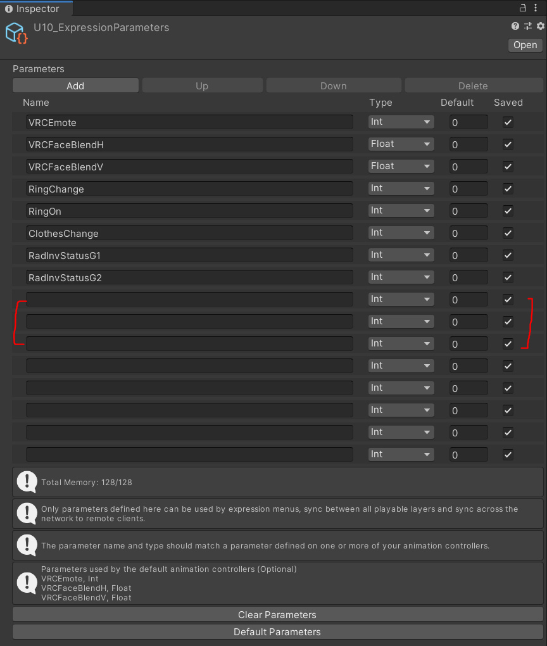Click the warning icon beside Total Memory
Screen dimensions: 547x646
pyautogui.click(x=27, y=481)
